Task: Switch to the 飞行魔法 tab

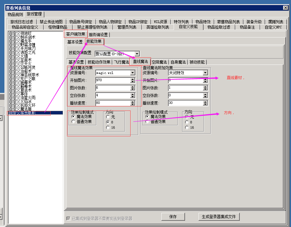Action: point(121,62)
